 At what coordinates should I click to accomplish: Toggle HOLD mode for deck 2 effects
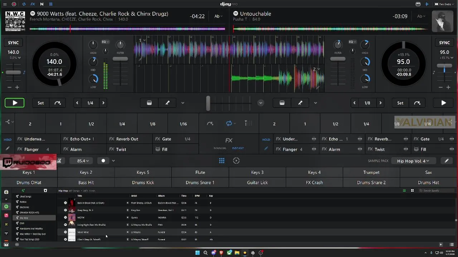point(266,140)
